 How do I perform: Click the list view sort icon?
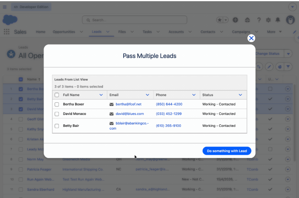259,67
